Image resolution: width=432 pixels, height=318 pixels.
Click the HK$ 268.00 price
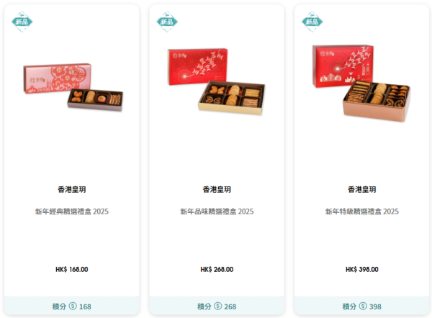217,269
